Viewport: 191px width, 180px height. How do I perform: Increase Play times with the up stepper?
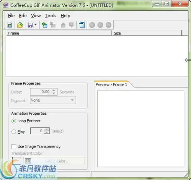click(47, 130)
